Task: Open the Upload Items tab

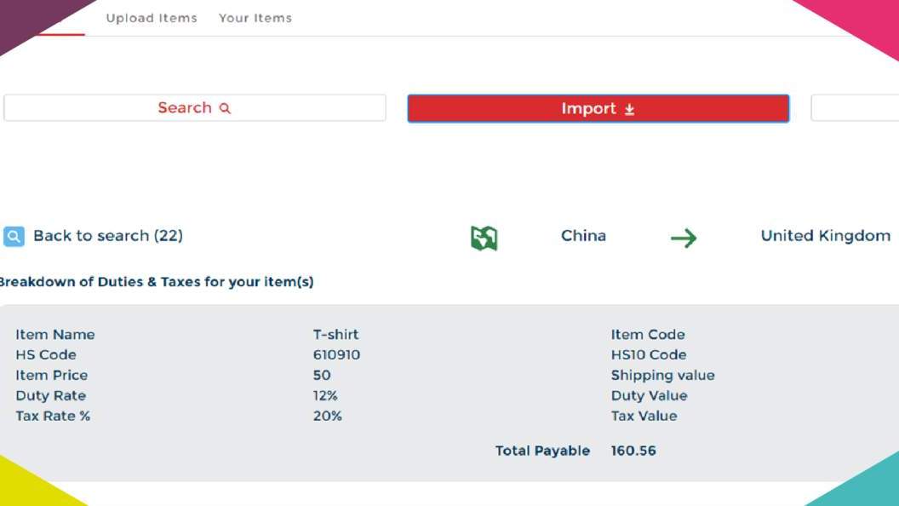Action: tap(152, 18)
